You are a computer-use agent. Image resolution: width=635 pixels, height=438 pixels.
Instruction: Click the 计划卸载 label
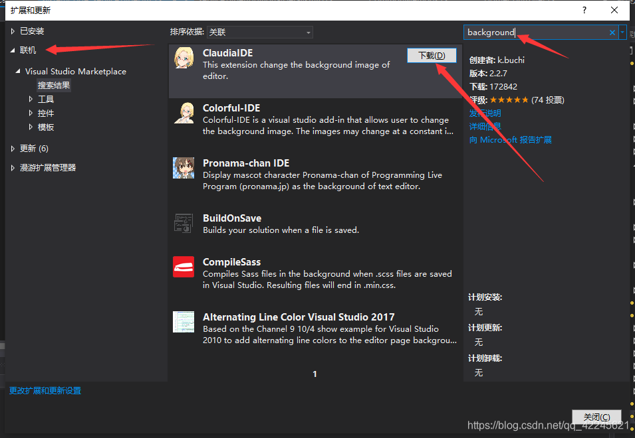pyautogui.click(x=485, y=358)
